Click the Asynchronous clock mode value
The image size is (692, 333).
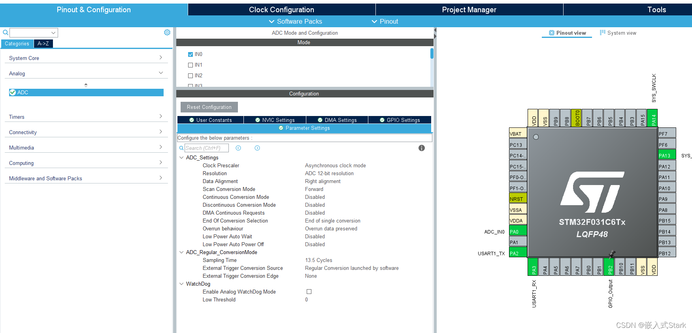click(x=335, y=165)
